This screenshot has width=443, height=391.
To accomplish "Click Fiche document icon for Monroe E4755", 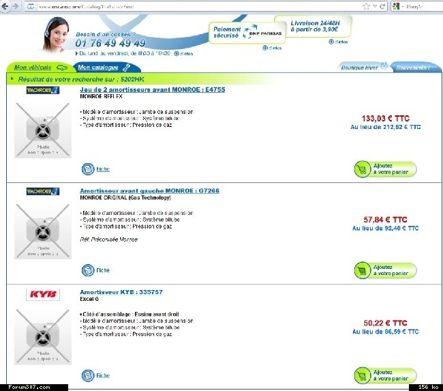I will [88, 169].
